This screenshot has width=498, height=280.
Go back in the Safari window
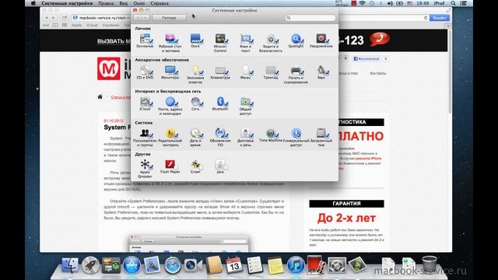47,18
